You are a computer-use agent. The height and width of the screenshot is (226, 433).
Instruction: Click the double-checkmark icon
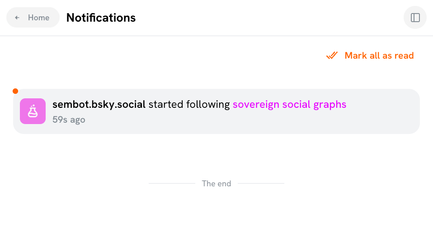pyautogui.click(x=332, y=55)
